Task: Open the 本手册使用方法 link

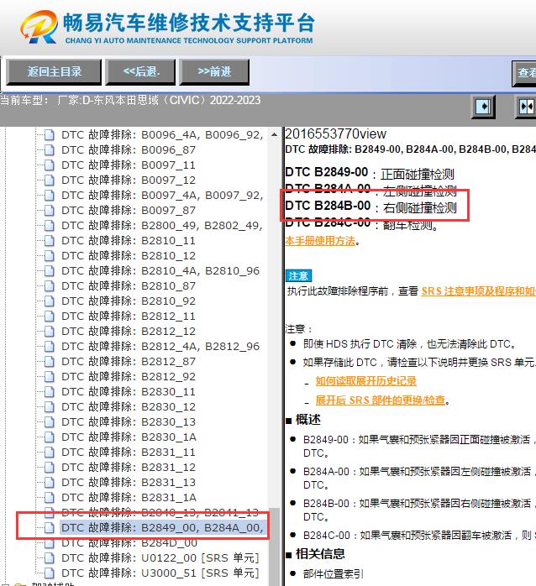Action: pos(320,241)
